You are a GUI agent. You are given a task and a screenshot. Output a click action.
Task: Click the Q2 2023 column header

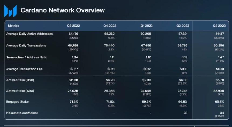click(x=183, y=26)
